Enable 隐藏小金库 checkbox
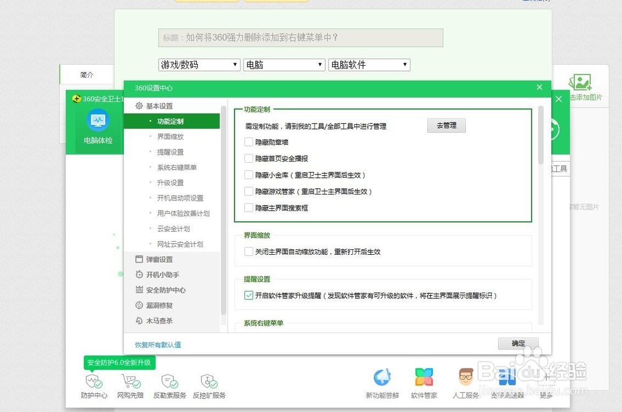Image resolution: width=622 pixels, height=412 pixels. (x=249, y=175)
